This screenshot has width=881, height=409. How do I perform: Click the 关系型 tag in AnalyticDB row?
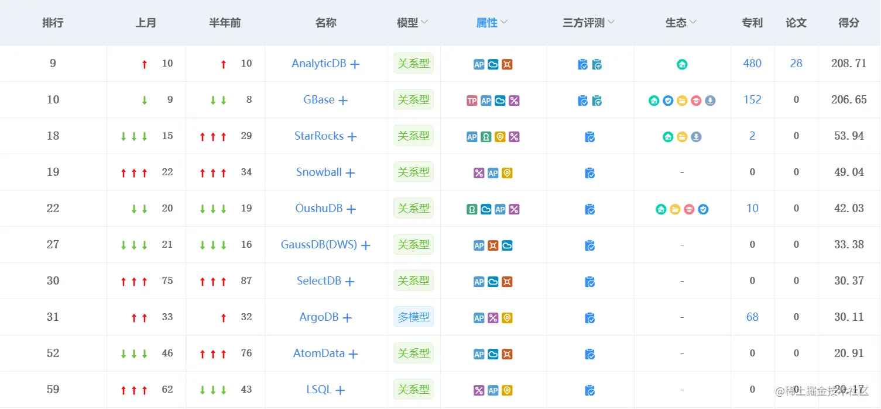coord(413,64)
